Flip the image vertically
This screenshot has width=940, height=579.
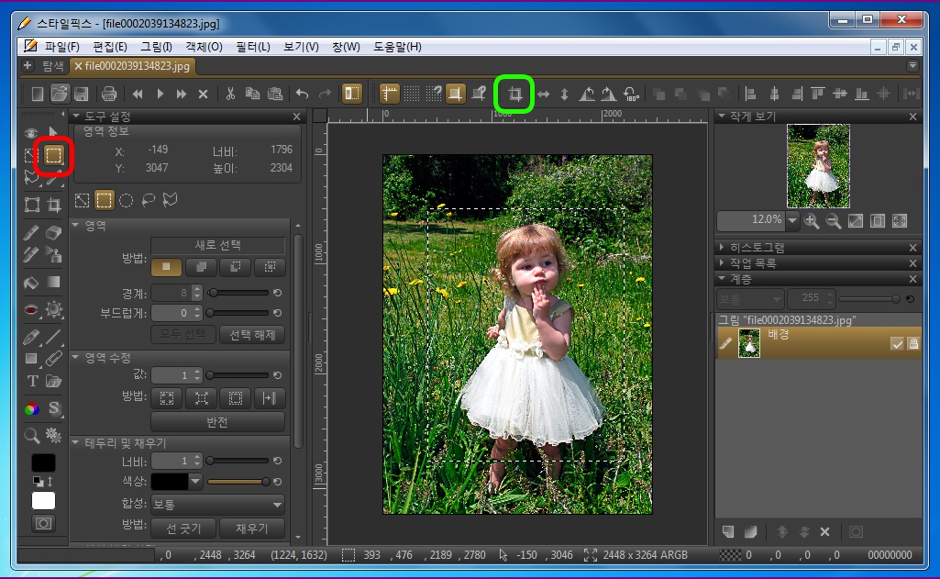tap(564, 95)
